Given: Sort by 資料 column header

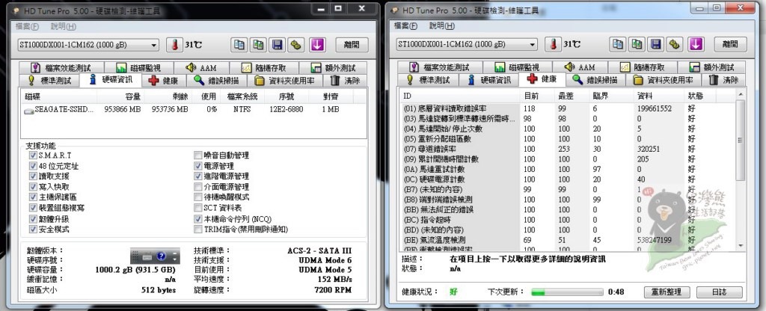Looking at the screenshot, I should [658, 96].
